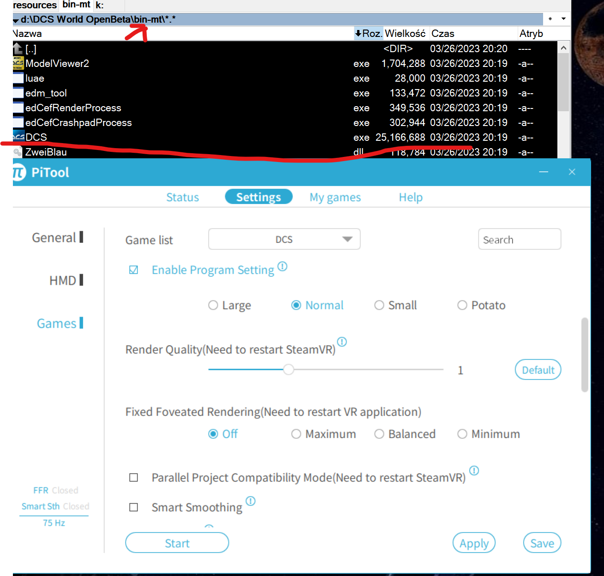
Task: Switch to the My games tab
Action: pos(335,198)
